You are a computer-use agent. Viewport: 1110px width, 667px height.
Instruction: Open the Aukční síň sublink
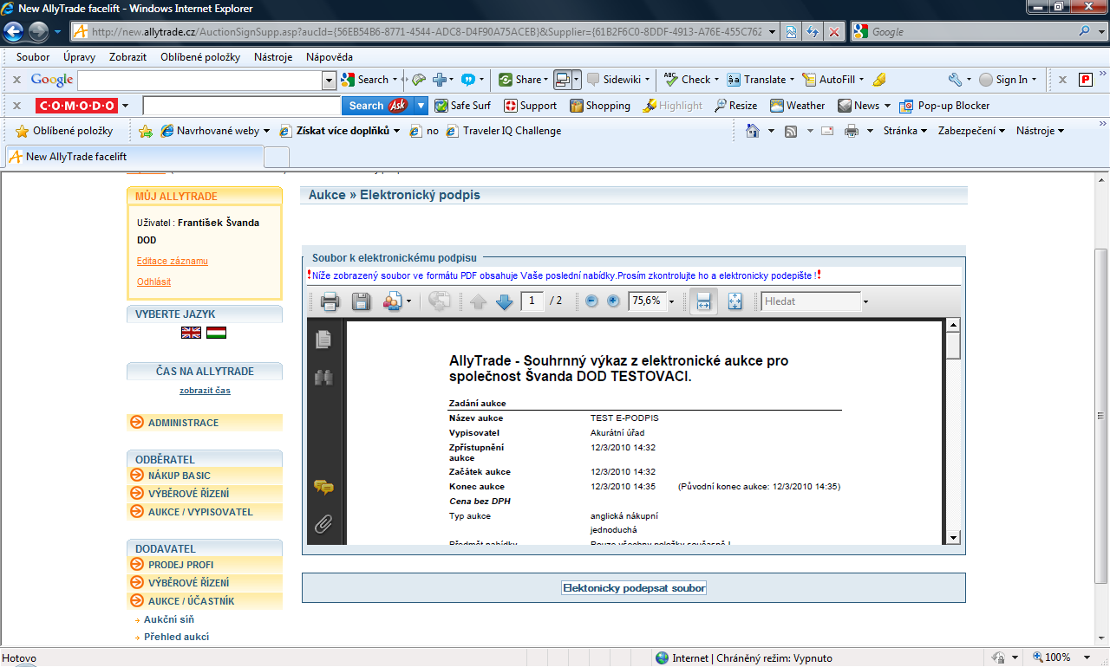pyautogui.click(x=169, y=619)
